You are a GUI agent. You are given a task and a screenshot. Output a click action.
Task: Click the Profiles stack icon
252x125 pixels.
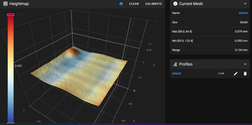click(x=175, y=64)
